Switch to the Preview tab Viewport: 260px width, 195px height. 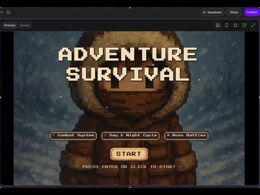[x=10, y=25]
